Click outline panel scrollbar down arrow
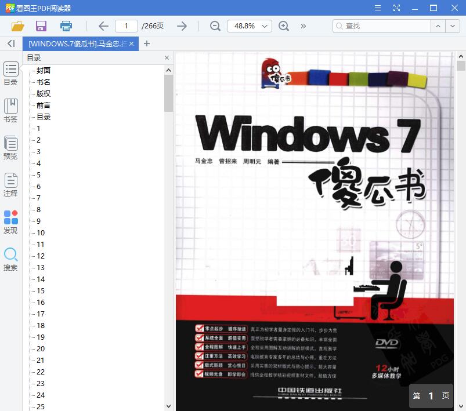Image resolution: width=466 pixels, height=411 pixels. (168, 406)
